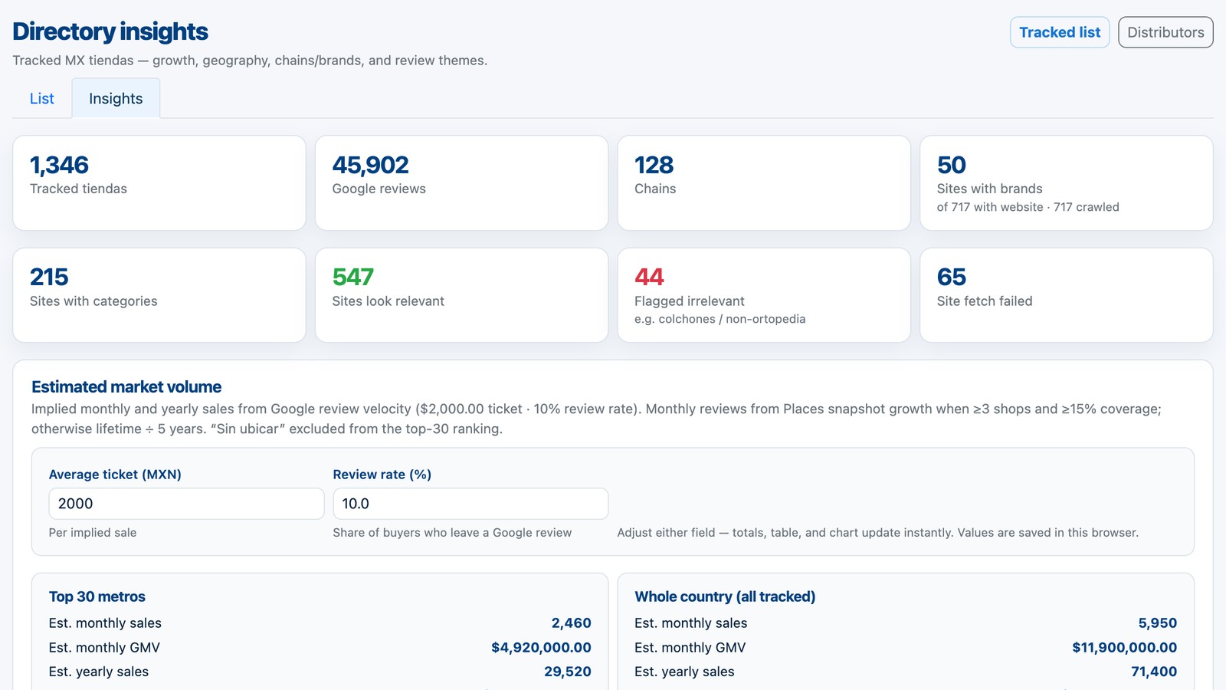1226x690 pixels.
Task: Click the Estimated market volume heading
Action: coord(126,387)
